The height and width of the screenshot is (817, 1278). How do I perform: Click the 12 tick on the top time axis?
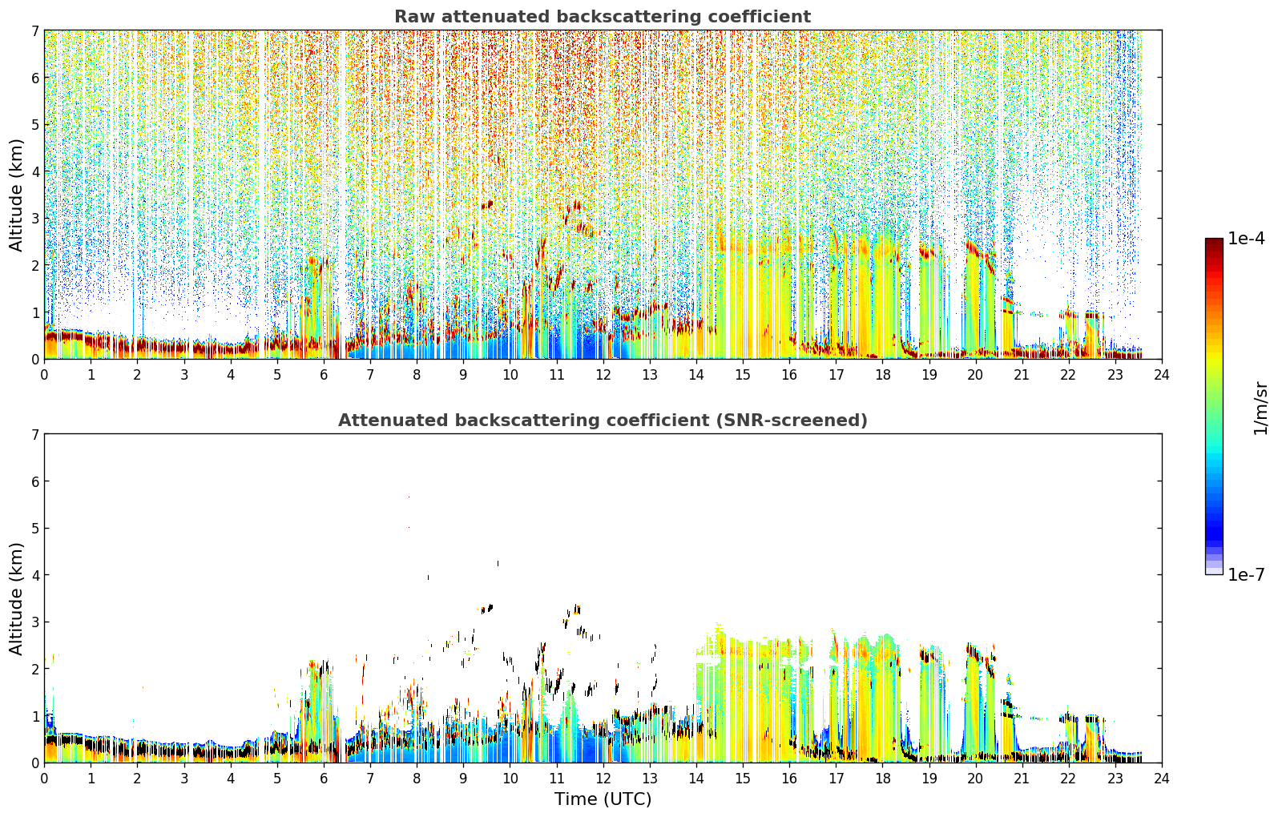[603, 374]
